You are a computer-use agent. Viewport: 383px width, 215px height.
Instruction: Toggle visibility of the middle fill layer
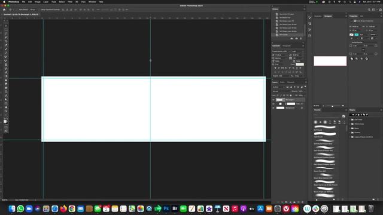click(273, 104)
